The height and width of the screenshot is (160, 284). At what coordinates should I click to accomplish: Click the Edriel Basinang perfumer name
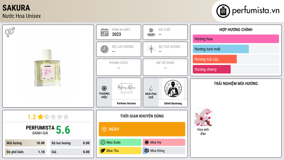coord(173,103)
